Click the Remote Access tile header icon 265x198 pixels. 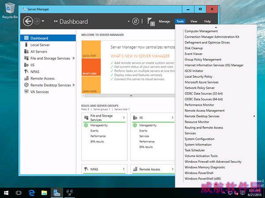click(x=135, y=169)
